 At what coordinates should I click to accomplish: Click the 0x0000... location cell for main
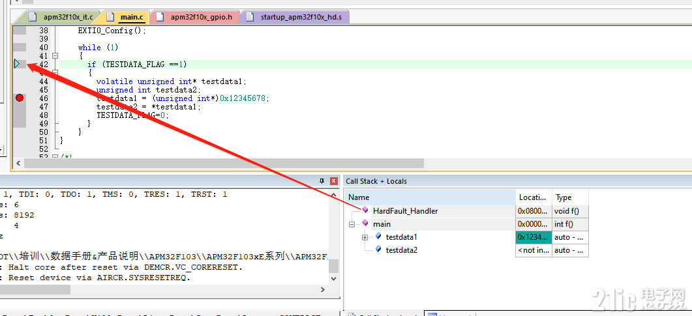coord(534,224)
